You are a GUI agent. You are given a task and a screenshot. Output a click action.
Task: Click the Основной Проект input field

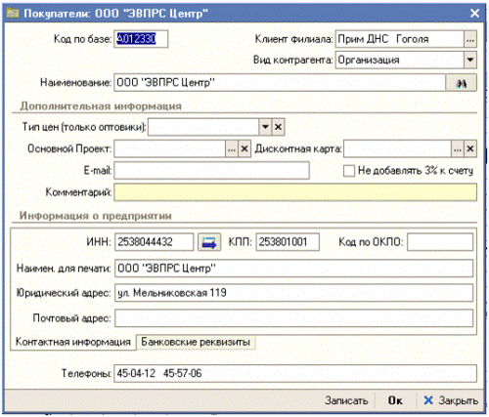pos(169,148)
